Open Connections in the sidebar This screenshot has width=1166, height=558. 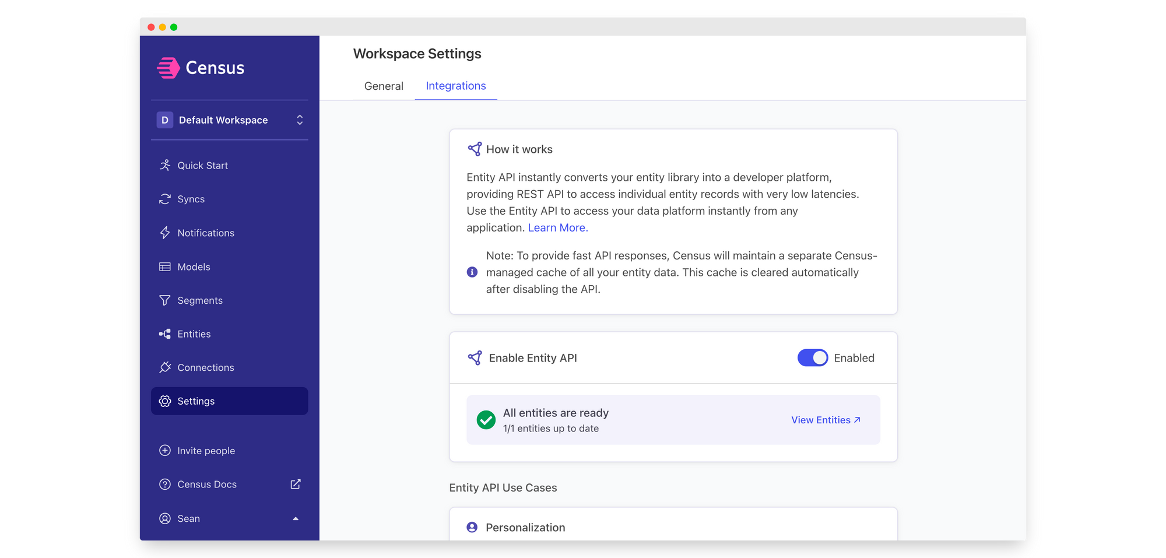[x=205, y=367]
